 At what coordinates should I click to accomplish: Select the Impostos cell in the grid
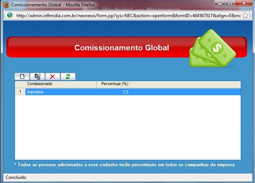pos(61,92)
